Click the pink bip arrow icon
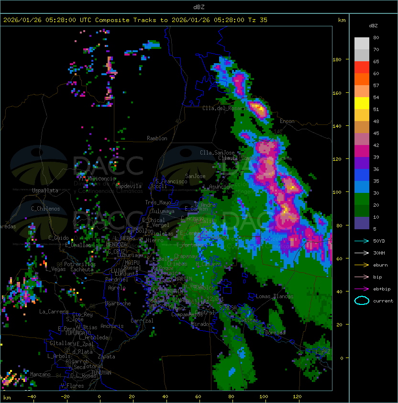 coord(362,277)
